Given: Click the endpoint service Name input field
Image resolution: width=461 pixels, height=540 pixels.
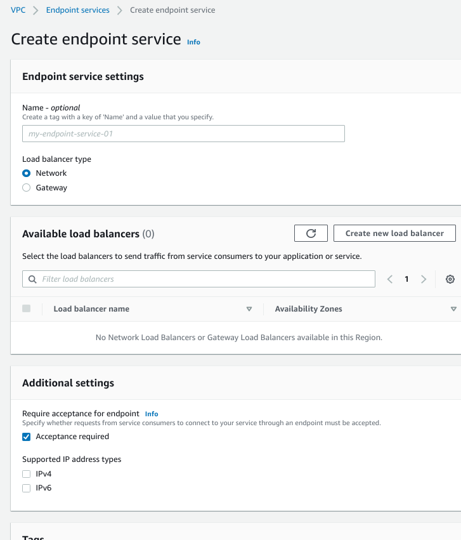Looking at the screenshot, I should tap(183, 134).
